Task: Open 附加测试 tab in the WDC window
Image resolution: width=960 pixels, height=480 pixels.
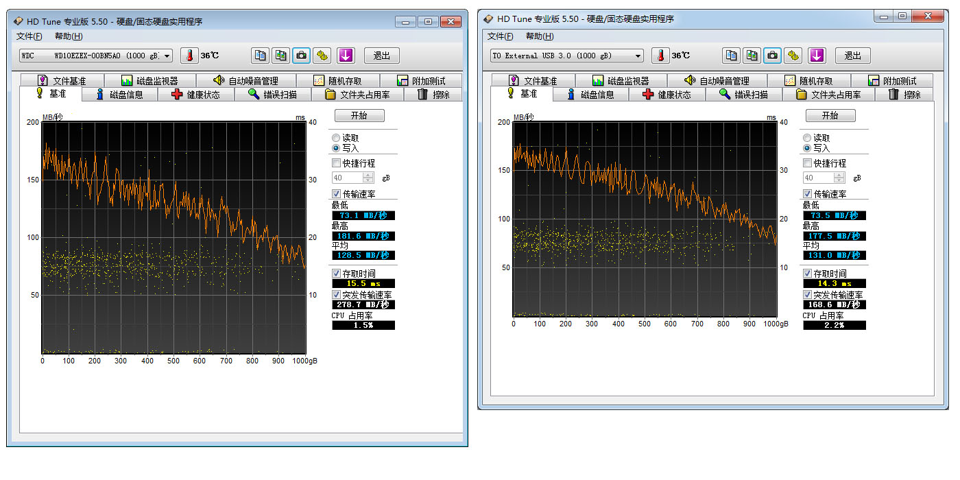Action: (x=421, y=81)
